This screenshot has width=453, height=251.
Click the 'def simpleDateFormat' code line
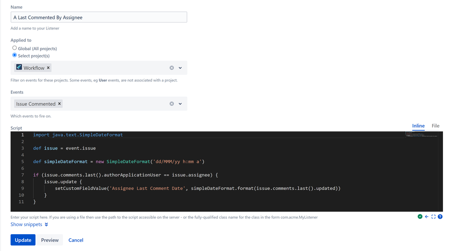(x=119, y=161)
